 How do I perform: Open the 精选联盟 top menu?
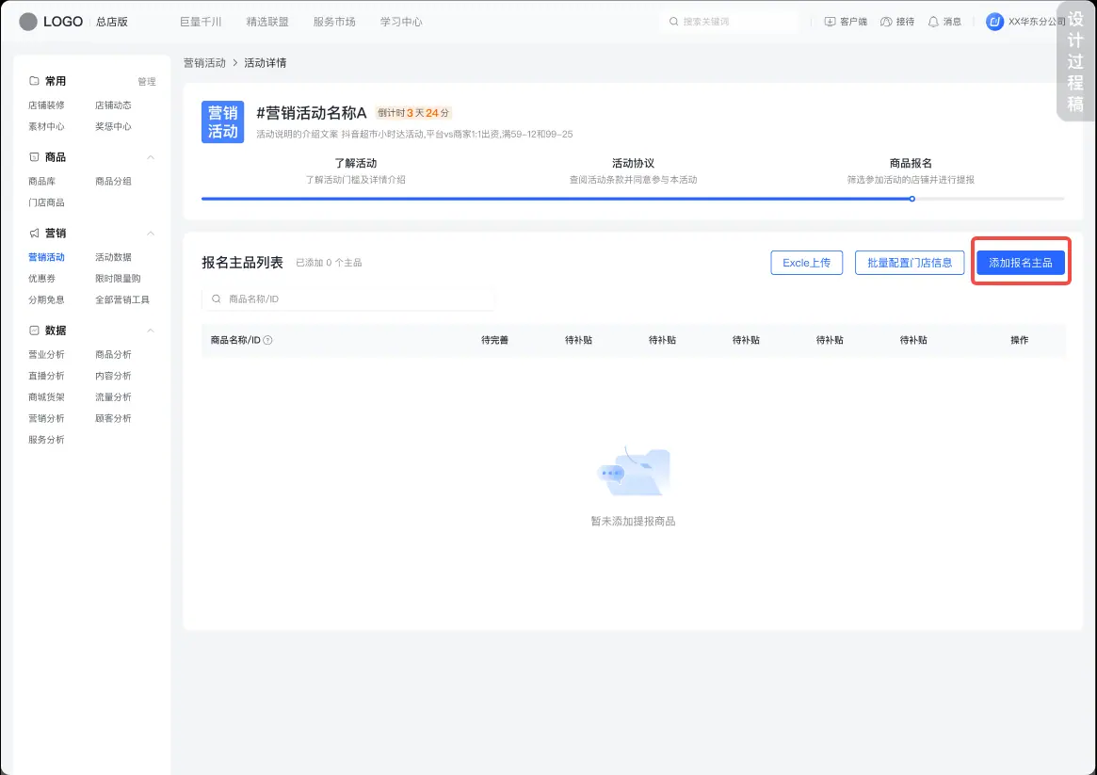coord(267,22)
